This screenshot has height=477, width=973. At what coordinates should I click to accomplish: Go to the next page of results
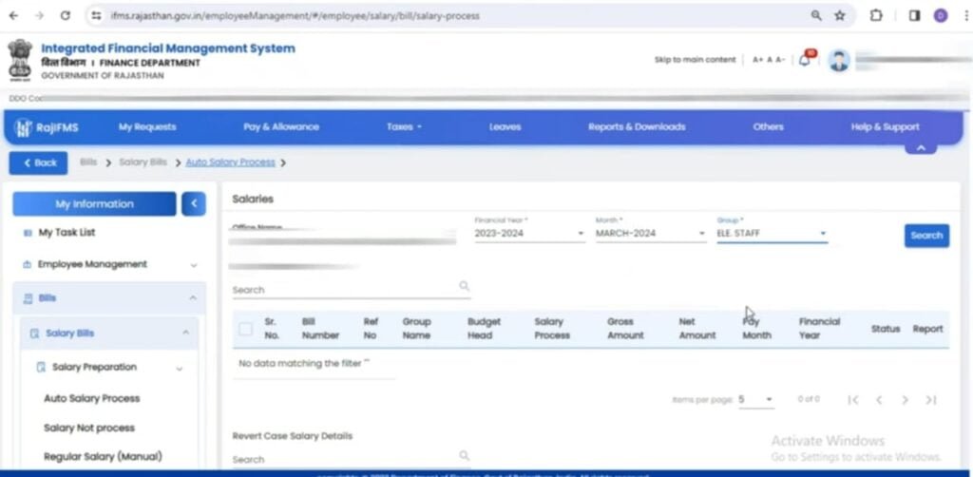[x=905, y=399]
